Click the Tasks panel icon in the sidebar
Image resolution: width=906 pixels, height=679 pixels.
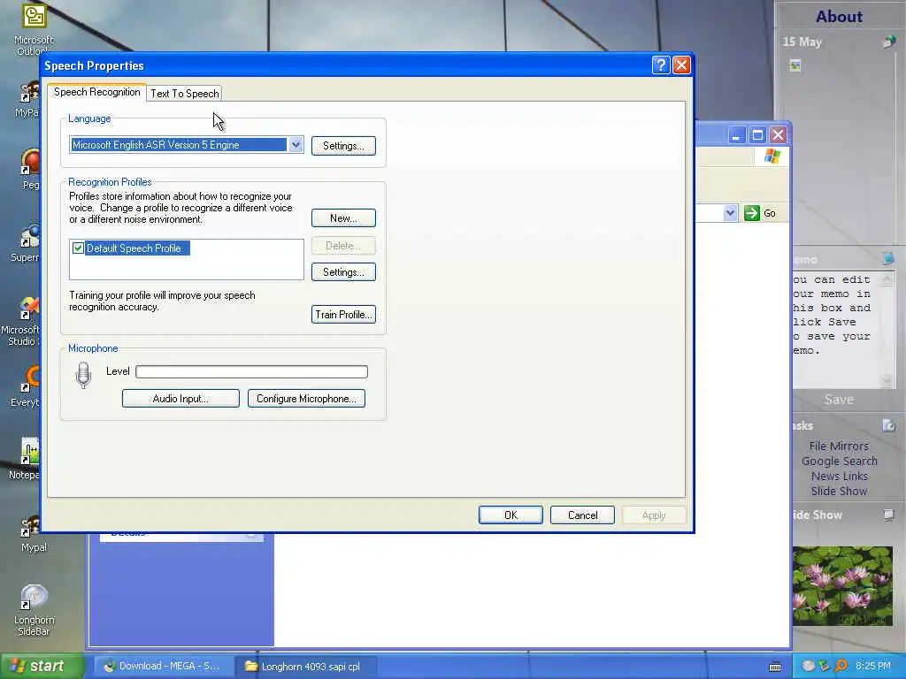tap(888, 425)
